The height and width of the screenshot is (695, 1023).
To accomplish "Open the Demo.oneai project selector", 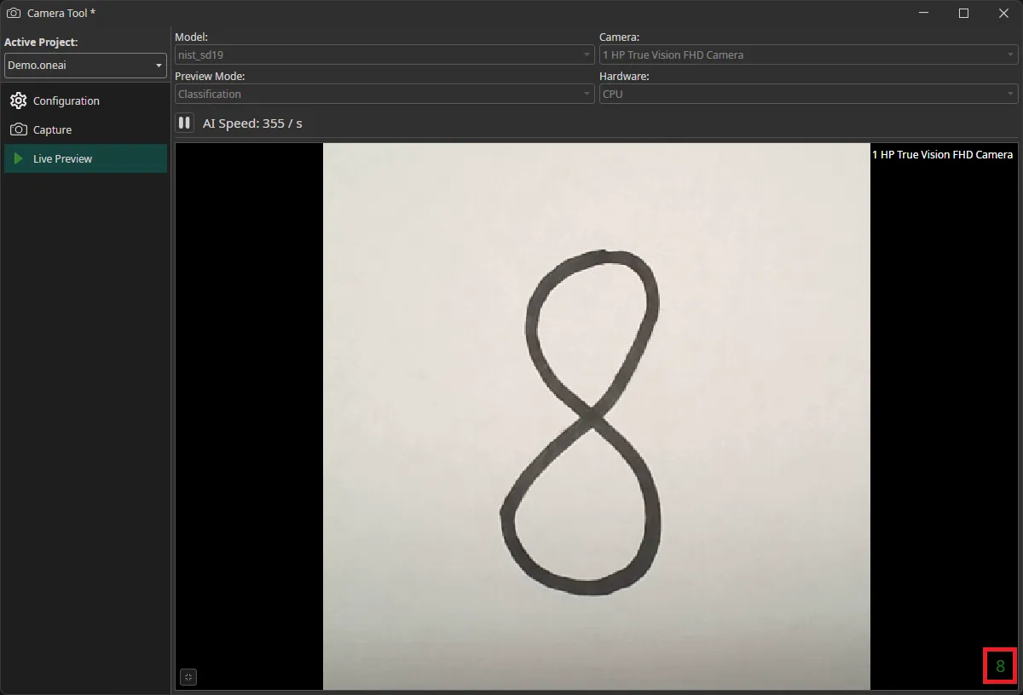I will [85, 66].
